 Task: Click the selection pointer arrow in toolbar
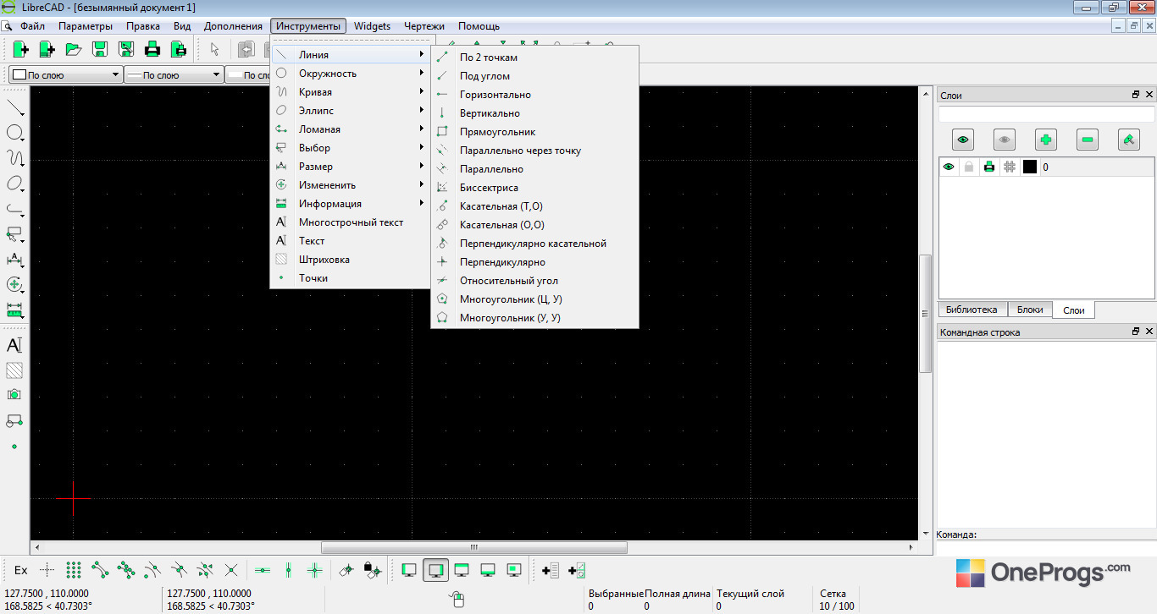214,49
